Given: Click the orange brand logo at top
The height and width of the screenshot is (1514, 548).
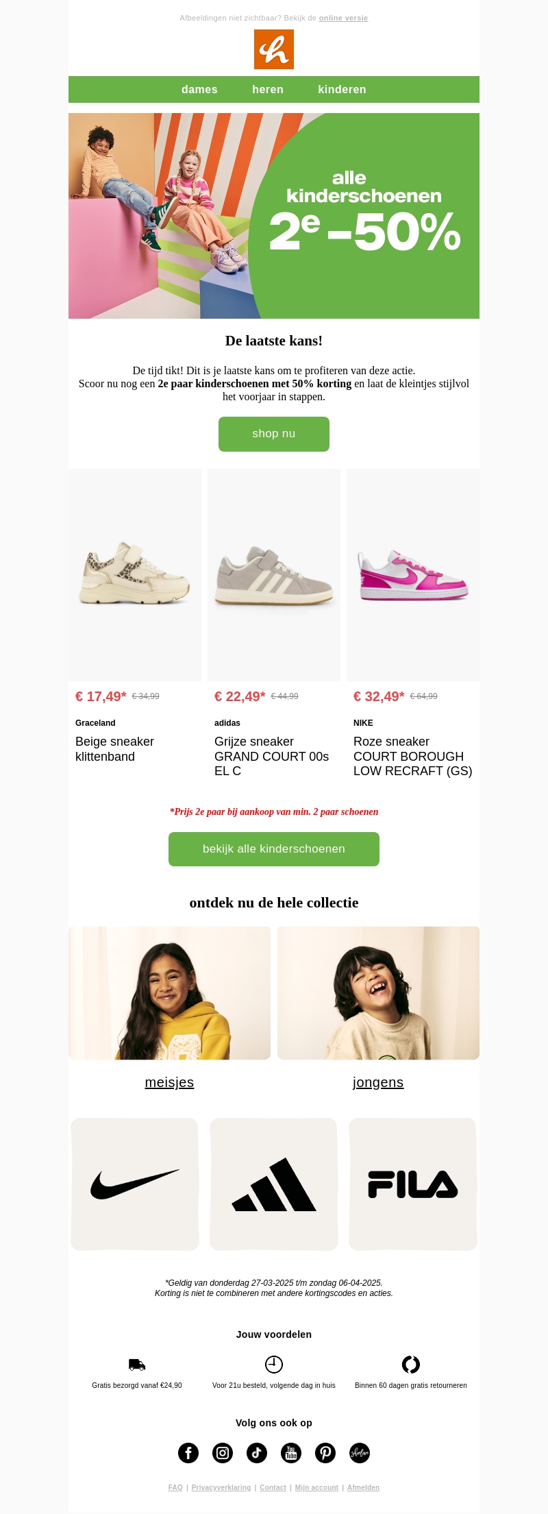Looking at the screenshot, I should point(274,49).
